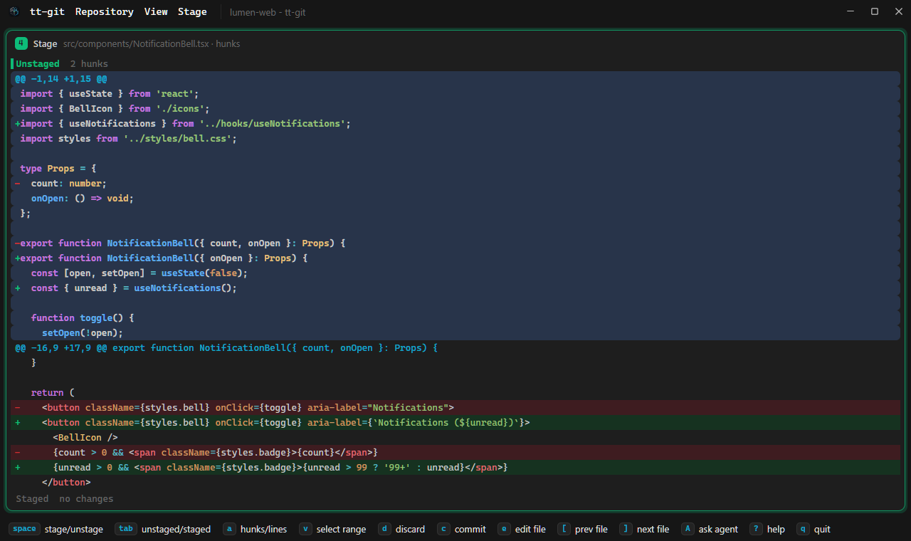The height and width of the screenshot is (541, 911).
Task: Switch hunks/lines mode with the 'a' key hint
Action: coord(255,529)
